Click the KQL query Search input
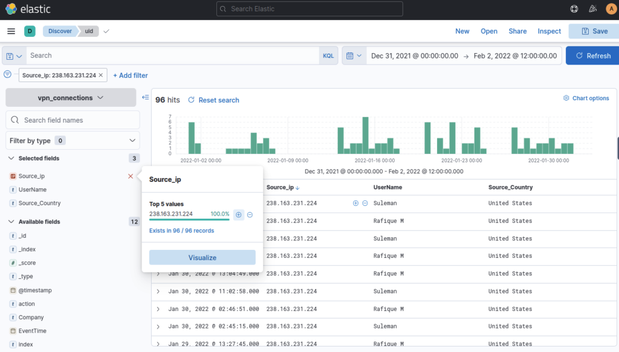Image resolution: width=619 pixels, height=352 pixels. pos(172,56)
